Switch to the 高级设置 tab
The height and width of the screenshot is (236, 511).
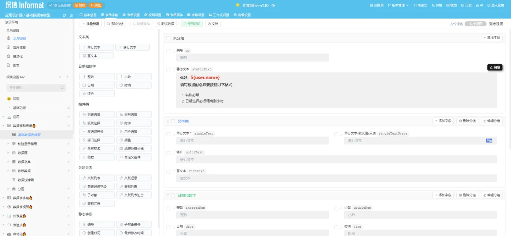242,15
